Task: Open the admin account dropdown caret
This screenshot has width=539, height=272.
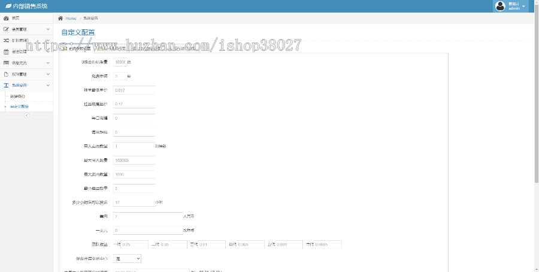Action: [x=523, y=7]
